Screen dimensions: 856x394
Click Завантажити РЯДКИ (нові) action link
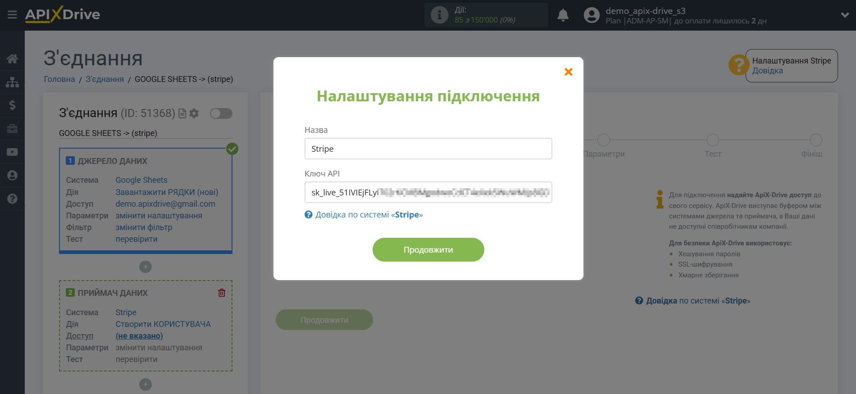(167, 192)
